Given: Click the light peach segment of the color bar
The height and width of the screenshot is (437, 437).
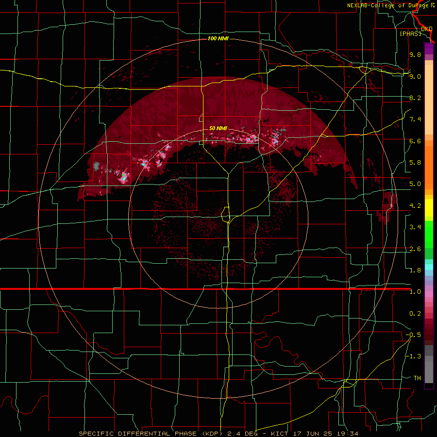Looking at the screenshot, I should [x=429, y=101].
